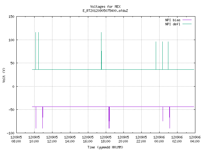This screenshot has width=201, height=150.
Task: Select the filename E_RT20120905075400.sfduZ
Action: (x=105, y=11)
